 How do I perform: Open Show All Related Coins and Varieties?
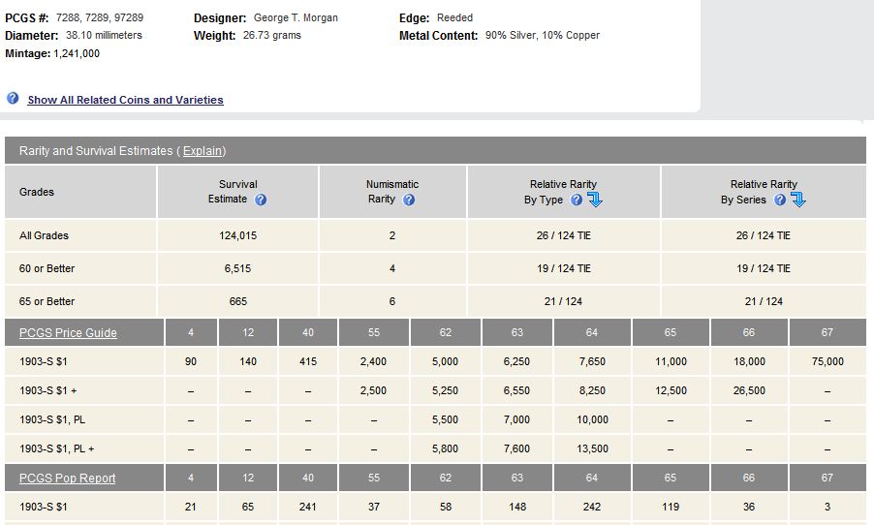tap(125, 100)
